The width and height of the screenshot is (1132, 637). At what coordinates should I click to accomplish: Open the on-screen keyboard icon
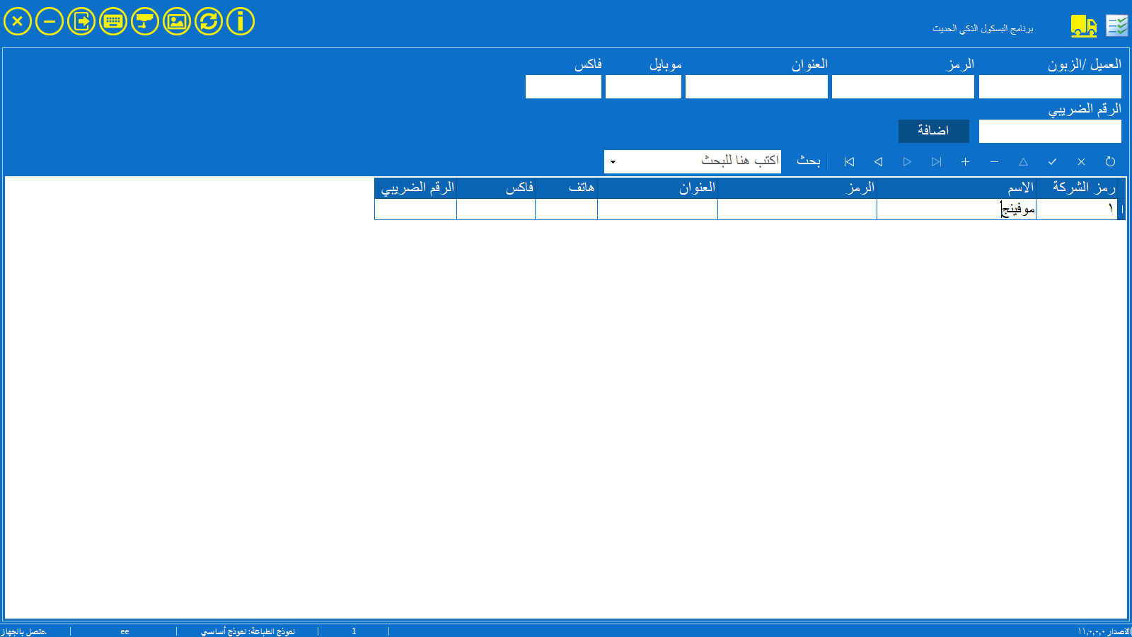tap(113, 21)
